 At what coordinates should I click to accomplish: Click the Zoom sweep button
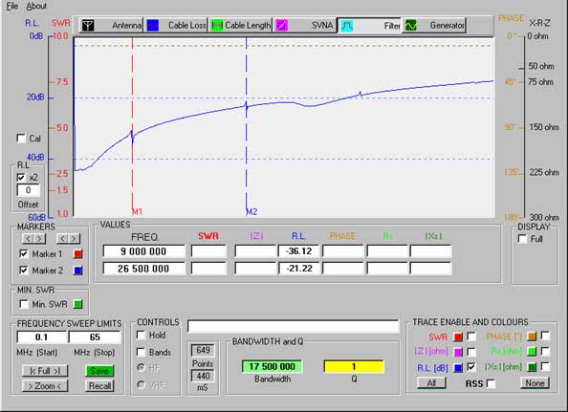pos(45,386)
